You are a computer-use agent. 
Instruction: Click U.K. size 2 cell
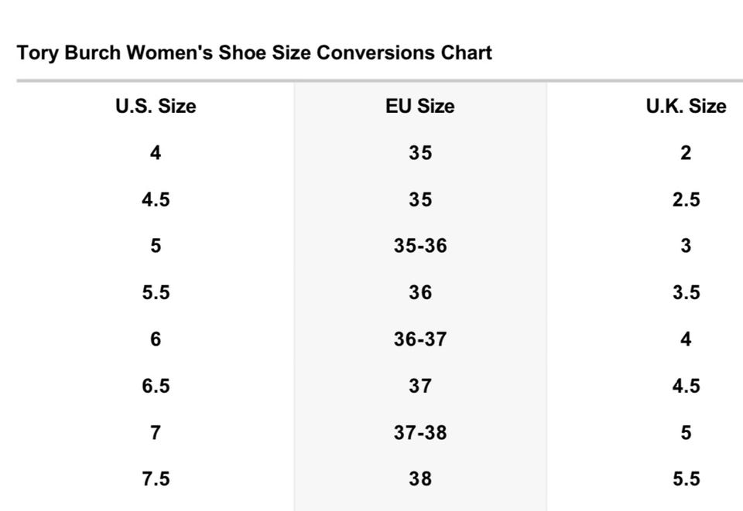point(686,153)
